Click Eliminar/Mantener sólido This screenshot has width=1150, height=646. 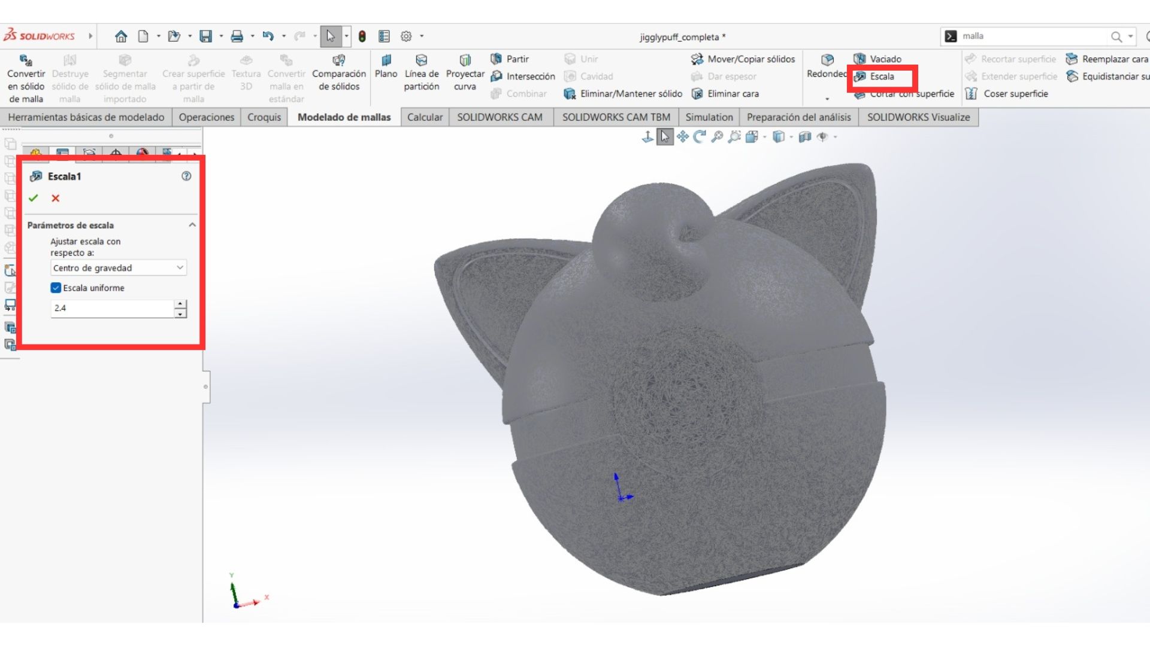click(x=623, y=94)
